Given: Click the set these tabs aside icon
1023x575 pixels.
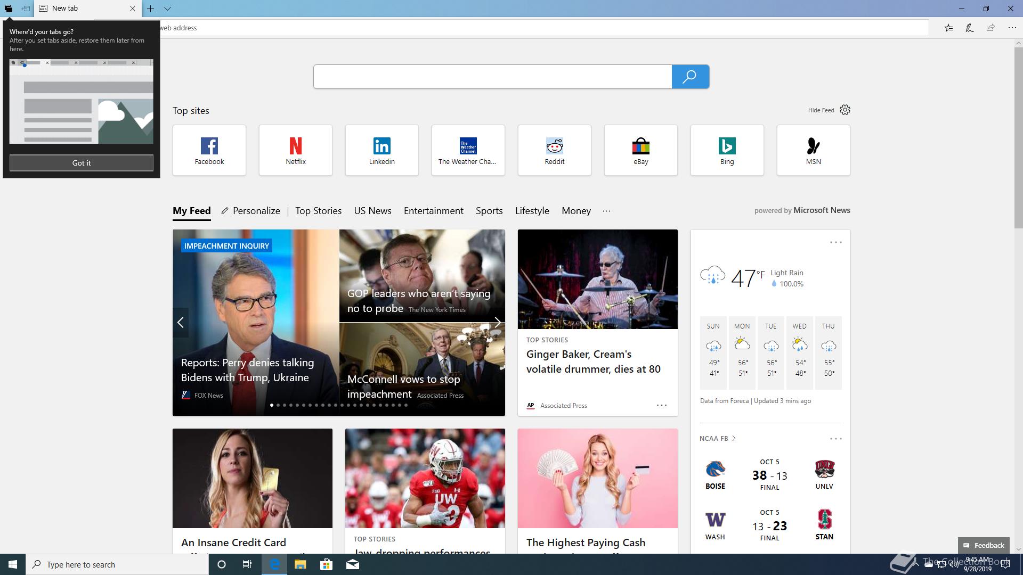Looking at the screenshot, I should pyautogui.click(x=26, y=9).
